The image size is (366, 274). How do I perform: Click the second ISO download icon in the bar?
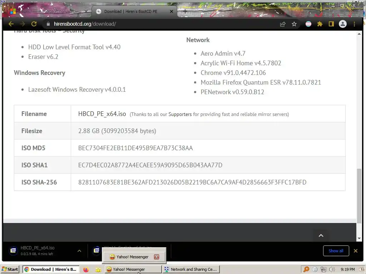(97, 250)
